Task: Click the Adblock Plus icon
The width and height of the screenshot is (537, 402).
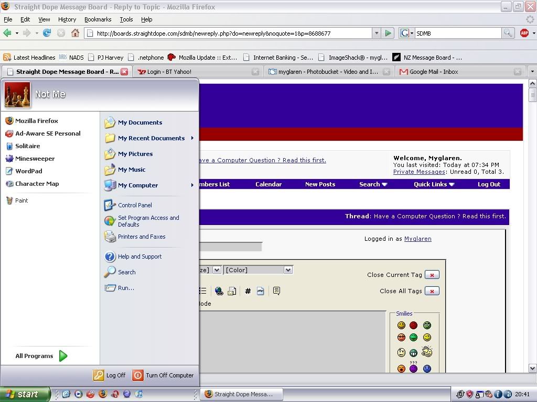Action: point(524,33)
